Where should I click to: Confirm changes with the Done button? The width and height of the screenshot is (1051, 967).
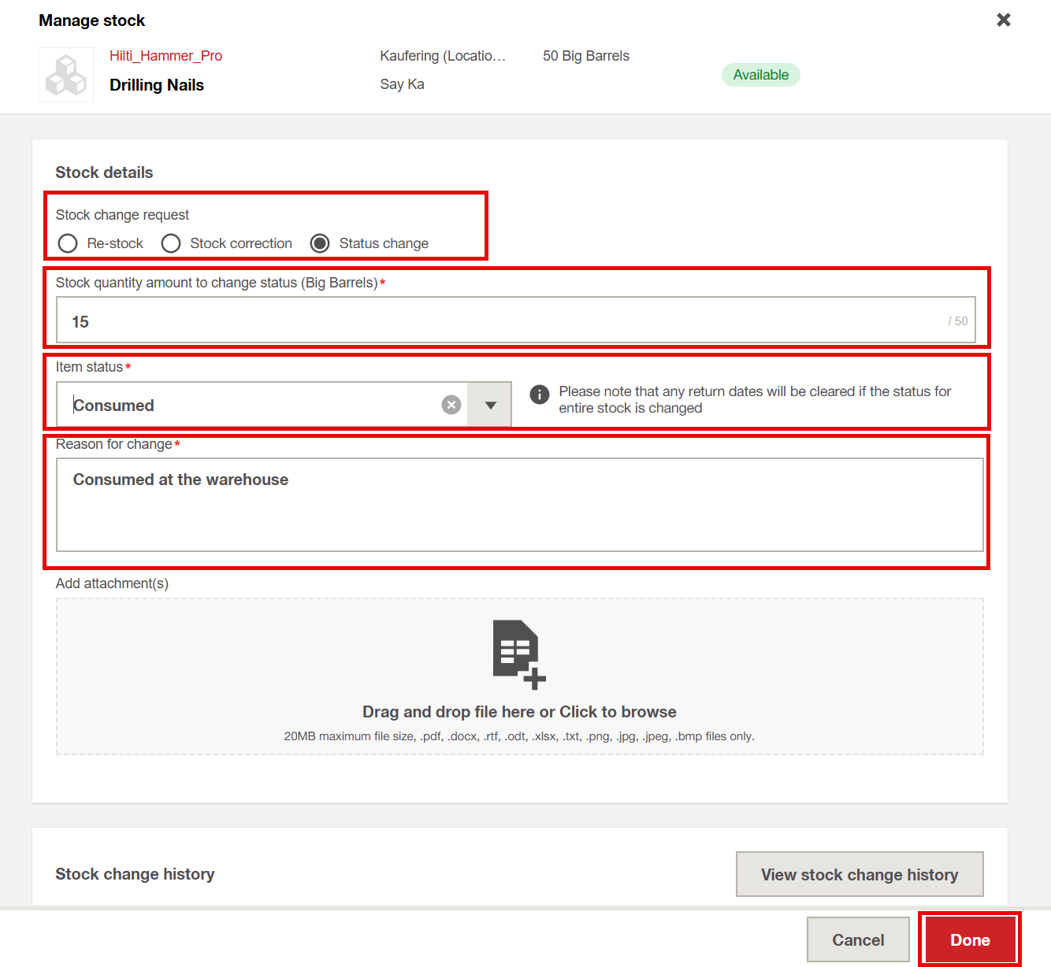pyautogui.click(x=969, y=939)
